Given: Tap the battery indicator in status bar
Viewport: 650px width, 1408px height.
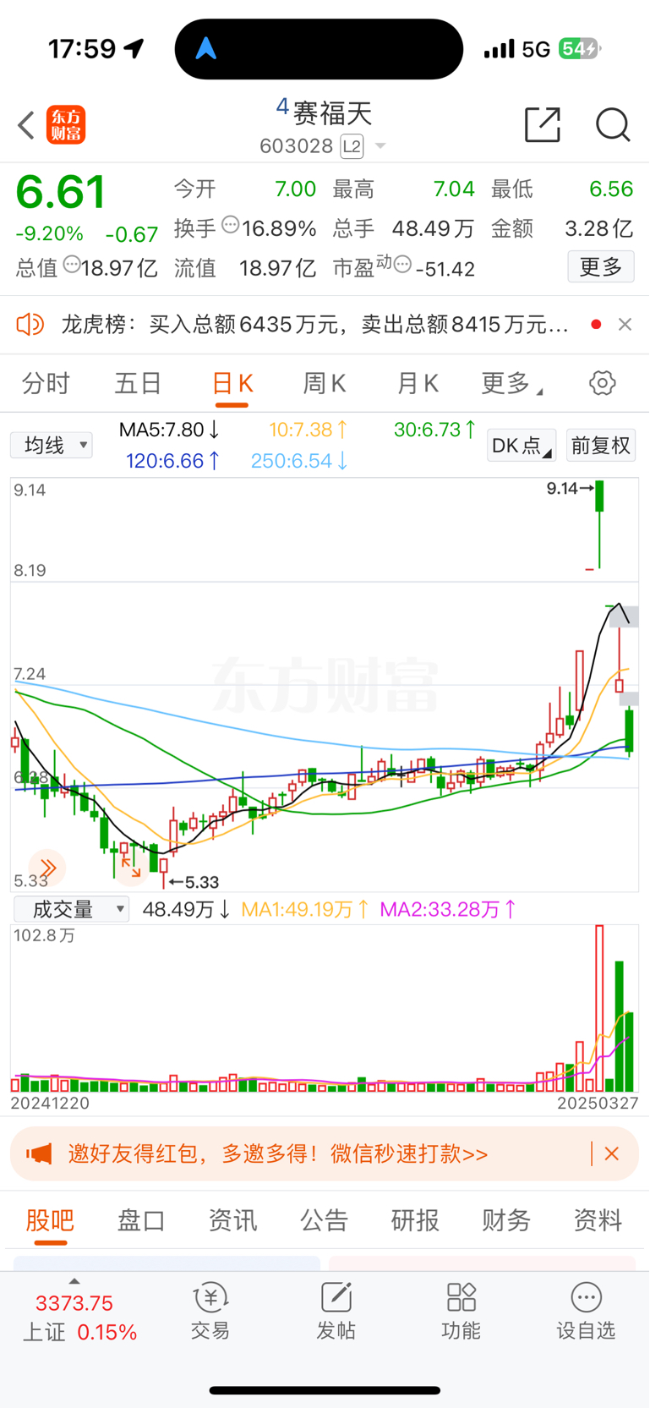Looking at the screenshot, I should pos(579,48).
